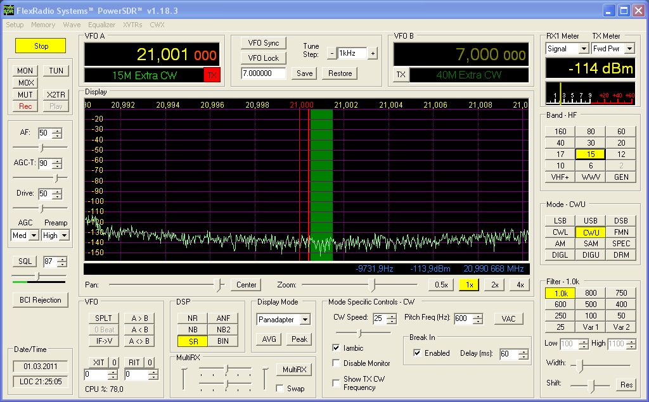The height and width of the screenshot is (402, 649).
Task: Select CWL mode
Action: 560,232
